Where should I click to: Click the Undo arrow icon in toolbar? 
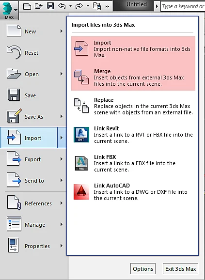(x=62, y=6)
